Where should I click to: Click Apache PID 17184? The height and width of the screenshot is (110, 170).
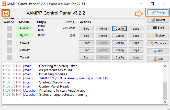click(41, 26)
